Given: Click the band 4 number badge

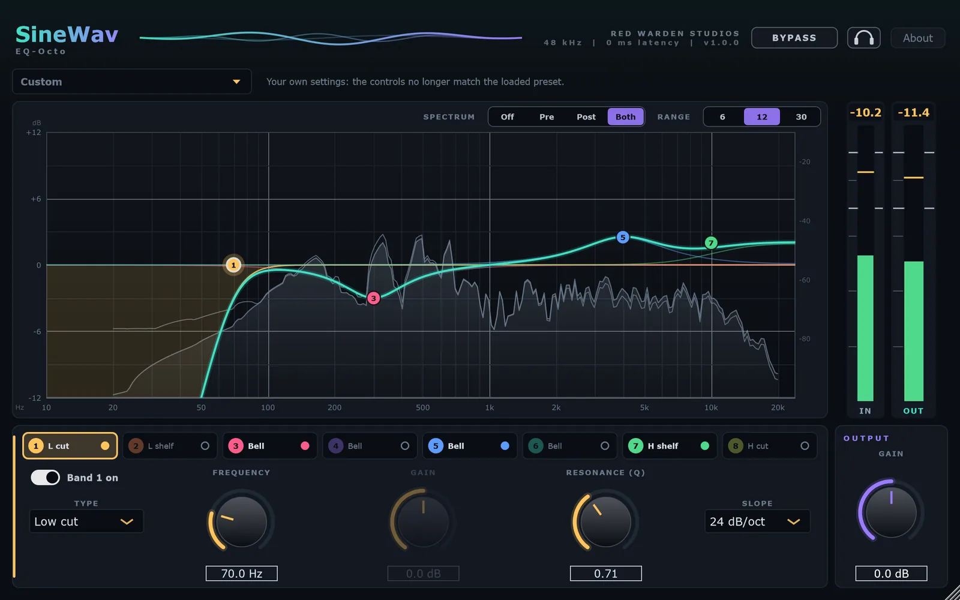Looking at the screenshot, I should point(336,446).
